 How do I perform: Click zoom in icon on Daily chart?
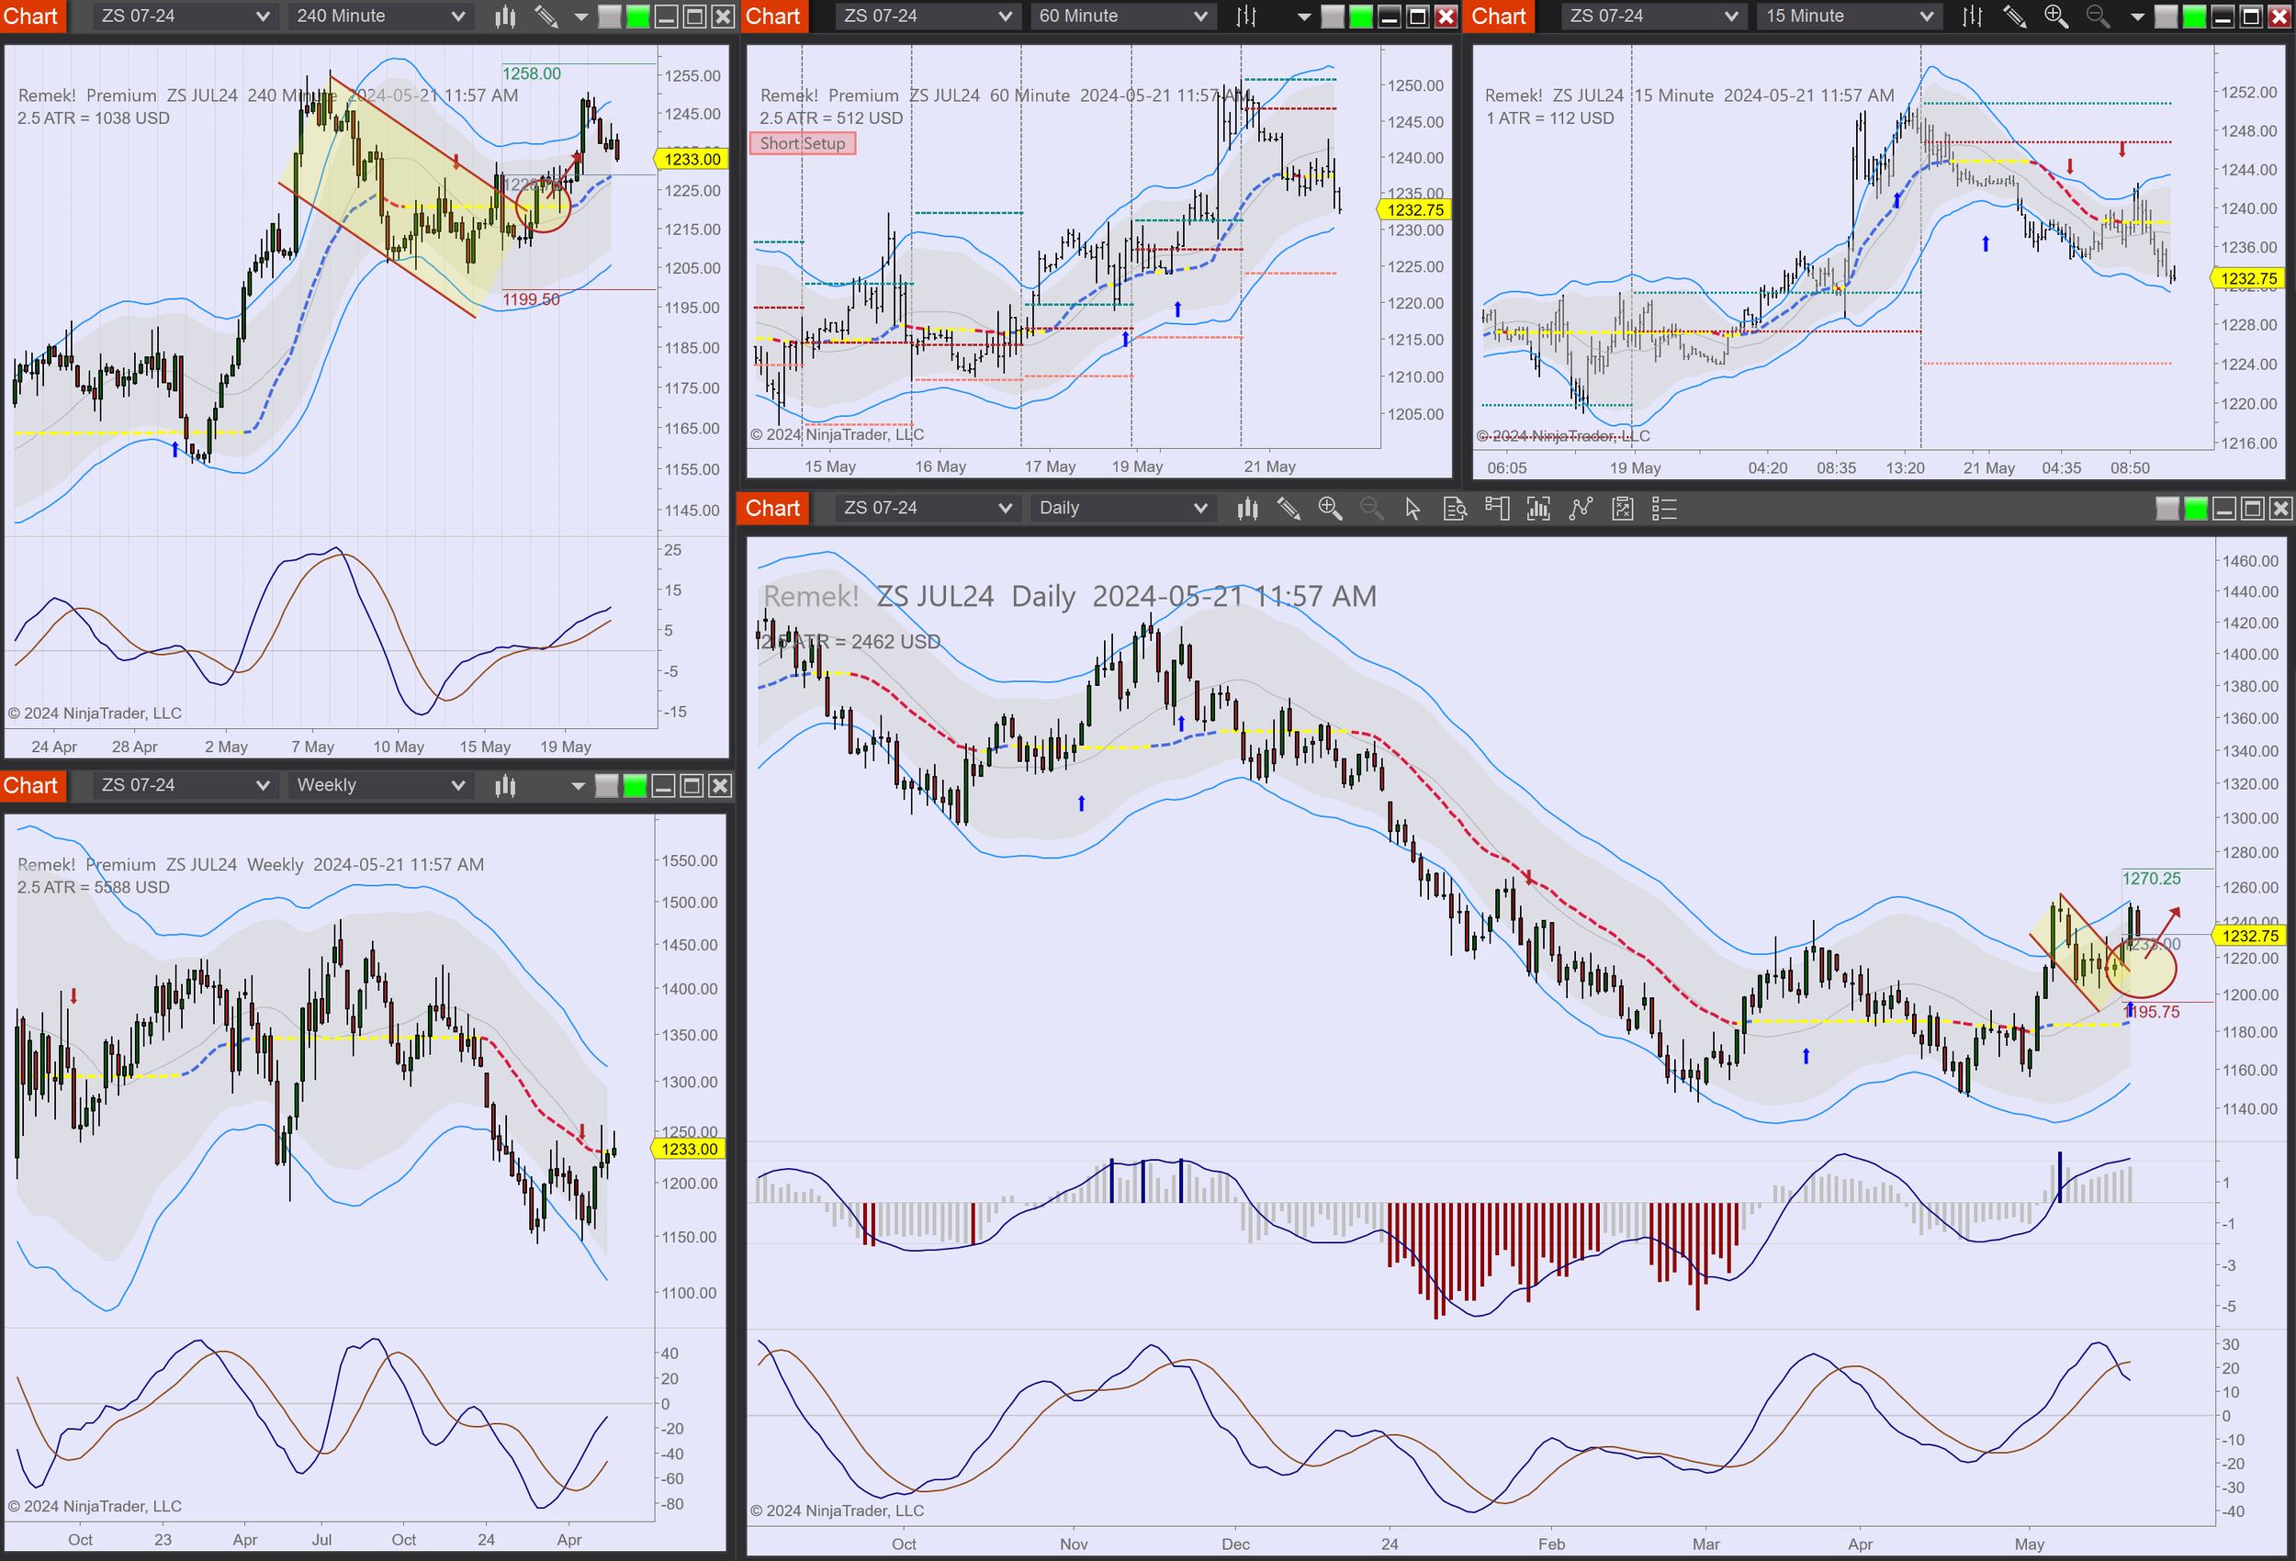click(1330, 509)
